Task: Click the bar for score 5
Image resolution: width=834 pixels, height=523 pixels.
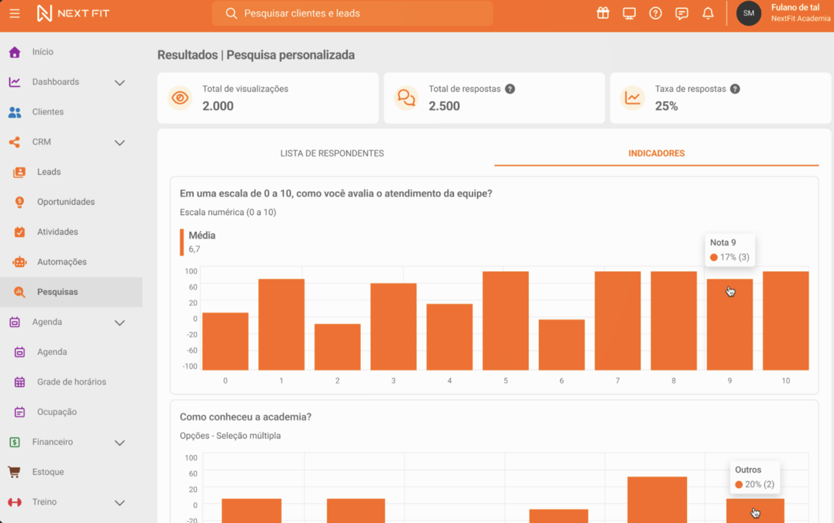Action: (x=505, y=321)
